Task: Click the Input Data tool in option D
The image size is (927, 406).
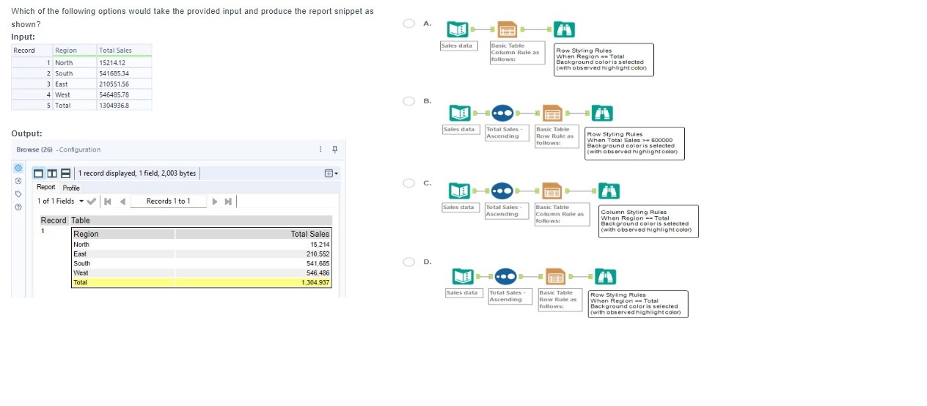Action: [x=462, y=277]
